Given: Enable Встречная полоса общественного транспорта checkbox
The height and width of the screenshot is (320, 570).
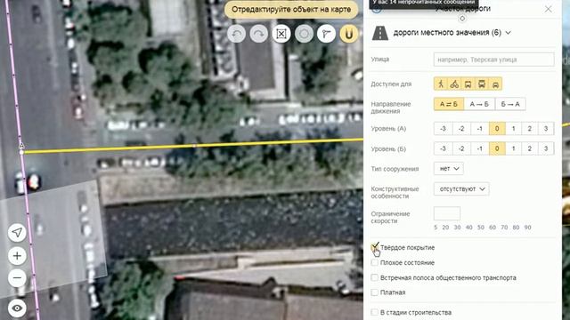Looking at the screenshot, I should (375, 277).
